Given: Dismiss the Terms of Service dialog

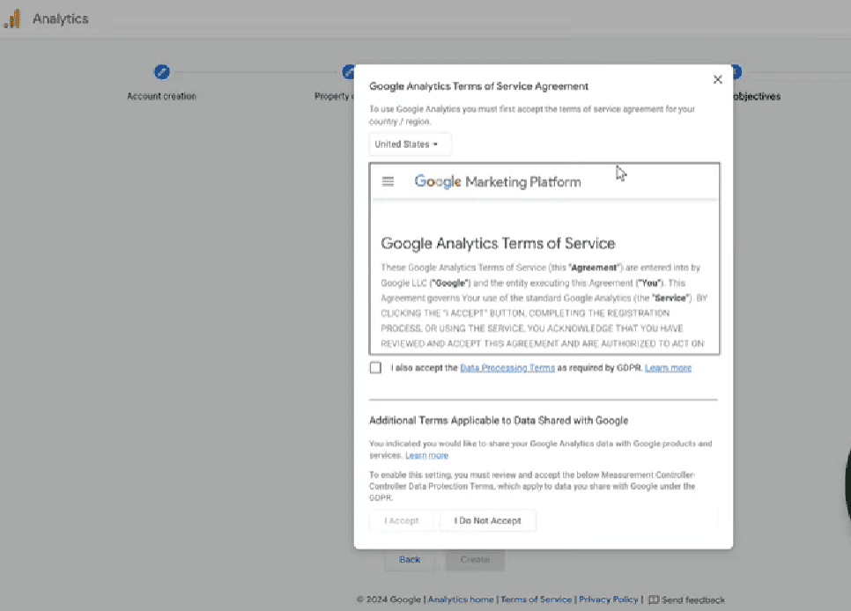Looking at the screenshot, I should tap(717, 78).
